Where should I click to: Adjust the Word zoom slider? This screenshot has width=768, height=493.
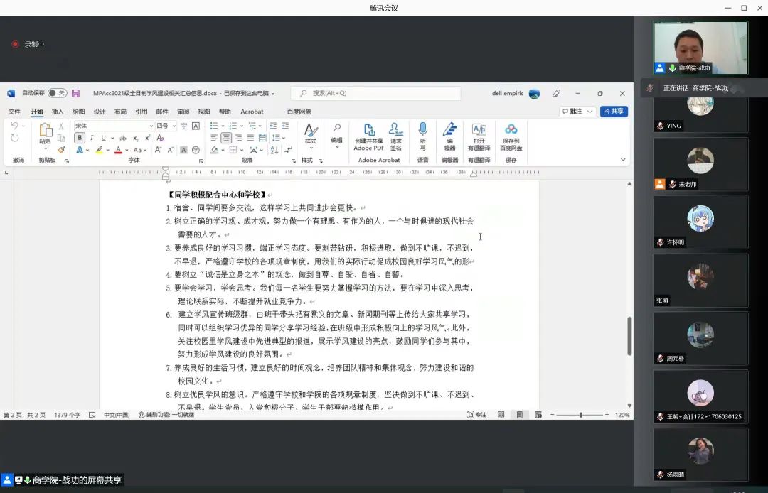coord(580,415)
